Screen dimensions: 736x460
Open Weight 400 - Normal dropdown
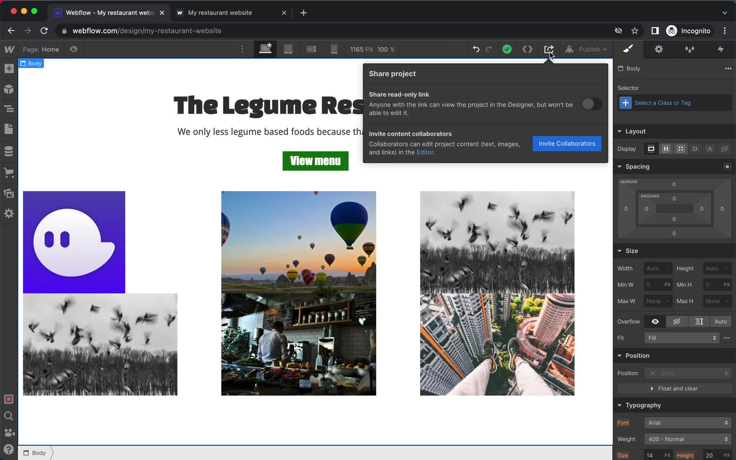click(x=688, y=439)
